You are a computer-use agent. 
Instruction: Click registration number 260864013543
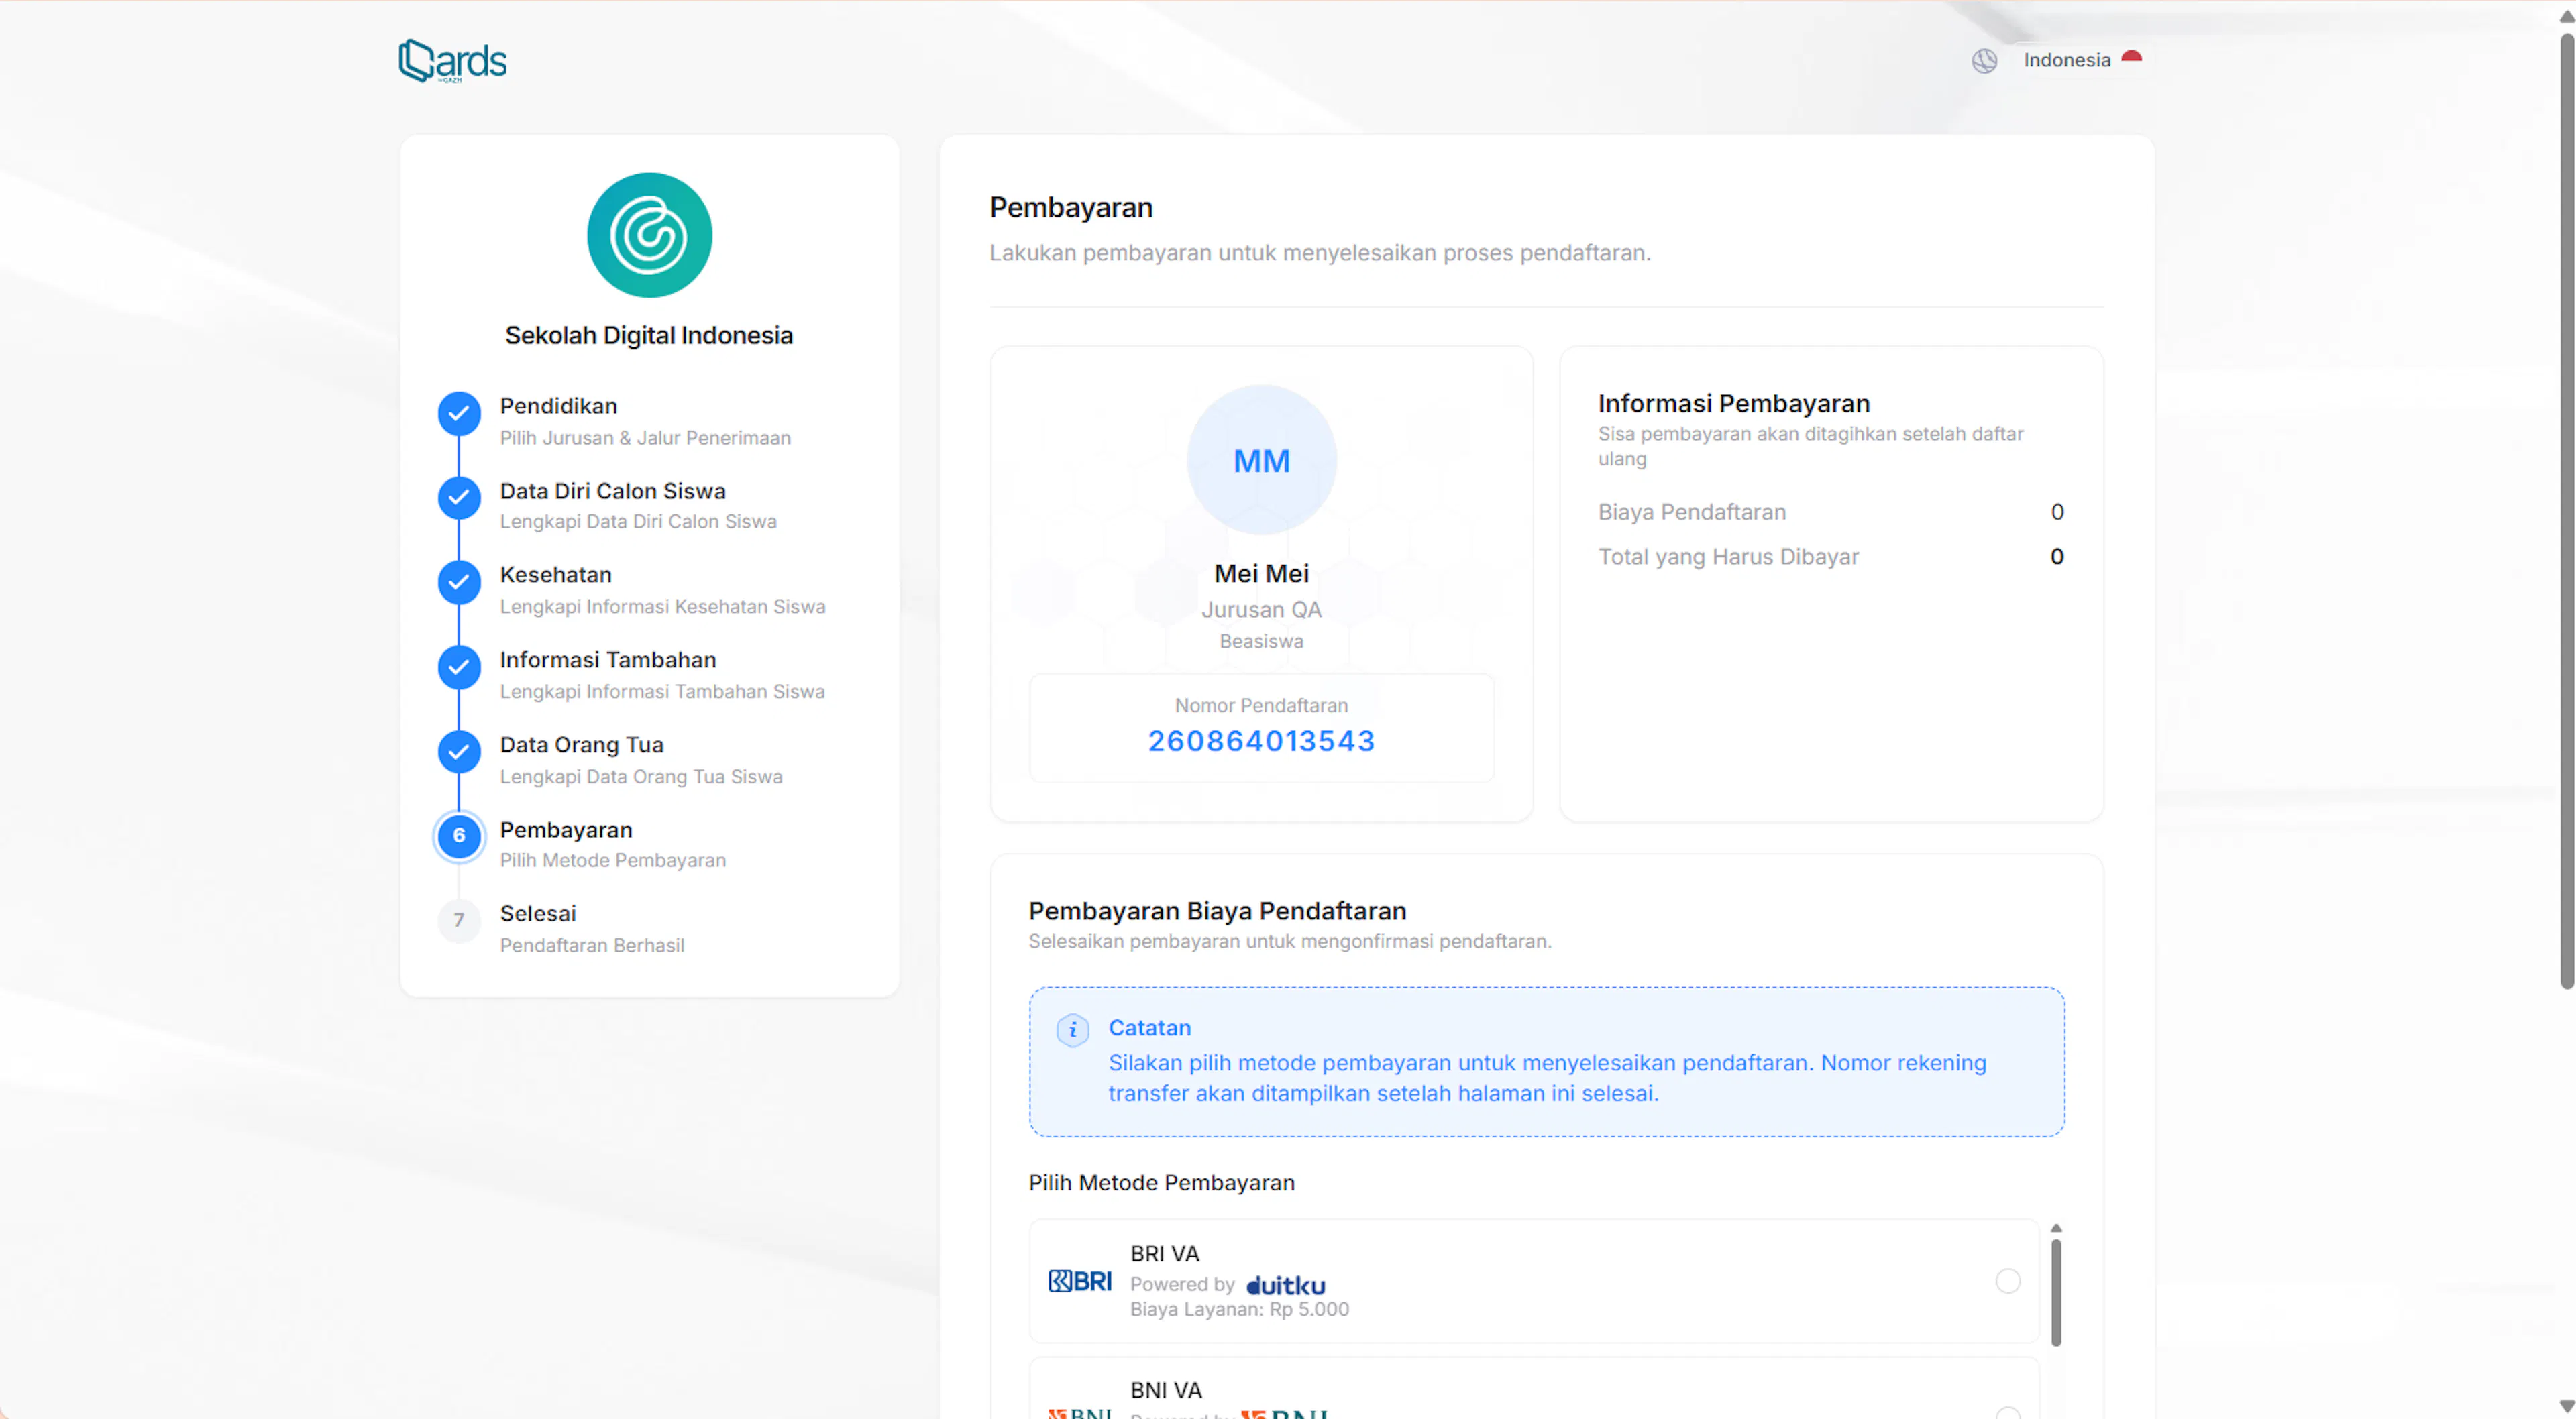tap(1261, 741)
